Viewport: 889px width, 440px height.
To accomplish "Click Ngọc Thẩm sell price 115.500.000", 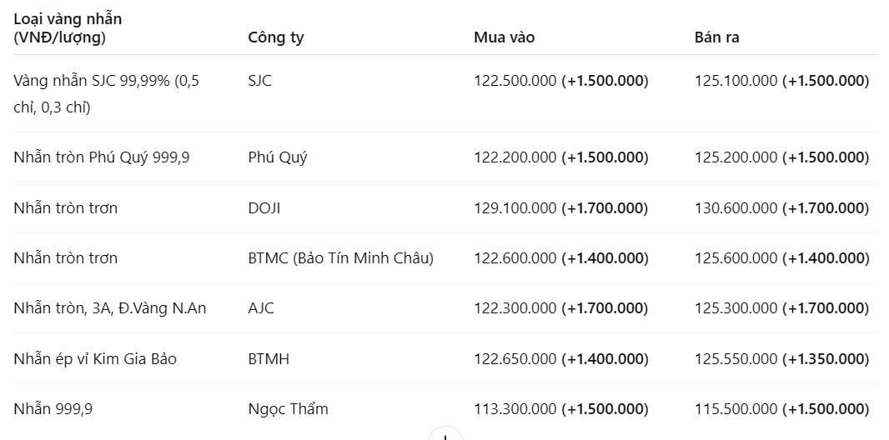I will click(x=736, y=409).
